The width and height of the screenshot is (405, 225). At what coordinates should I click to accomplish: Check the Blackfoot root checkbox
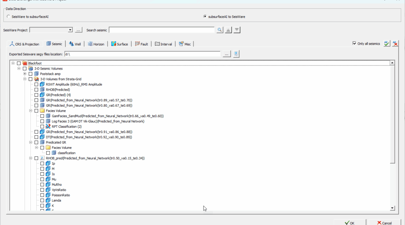tap(19, 63)
